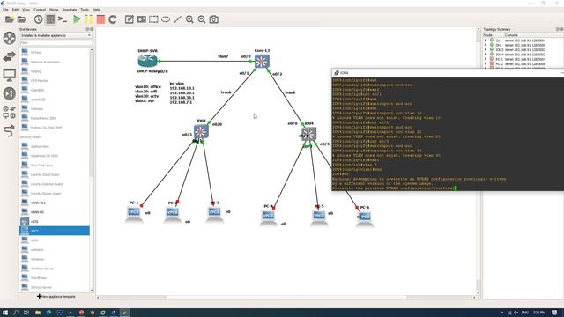The height and width of the screenshot is (317, 564).
Task: Open the File menu
Action: tap(5, 10)
